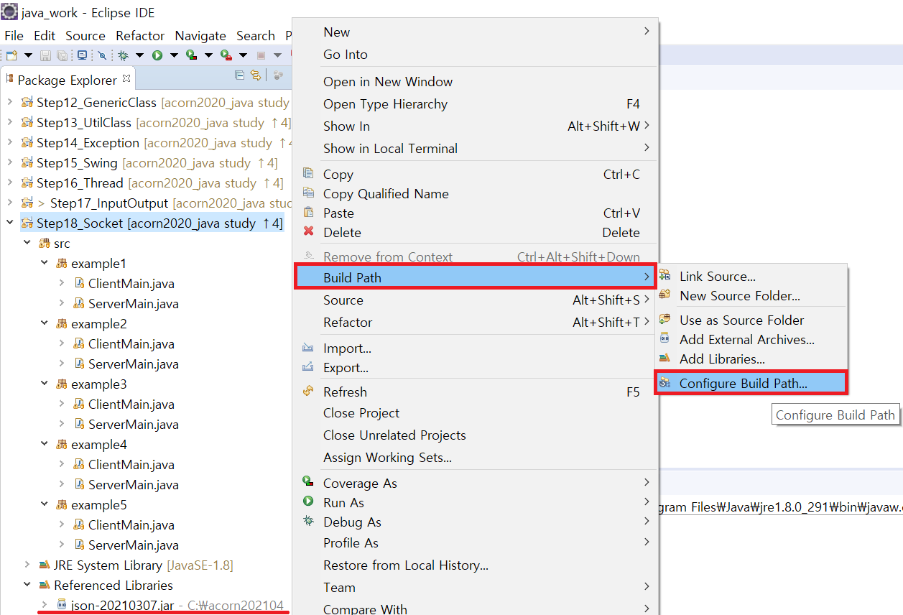Open the New submenu entry

[x=475, y=32]
